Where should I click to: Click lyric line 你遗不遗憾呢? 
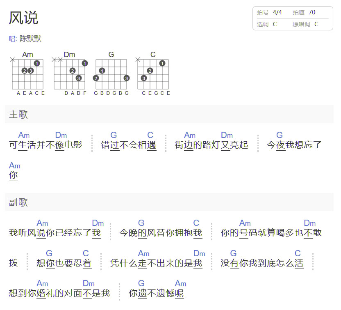(x=156, y=293)
